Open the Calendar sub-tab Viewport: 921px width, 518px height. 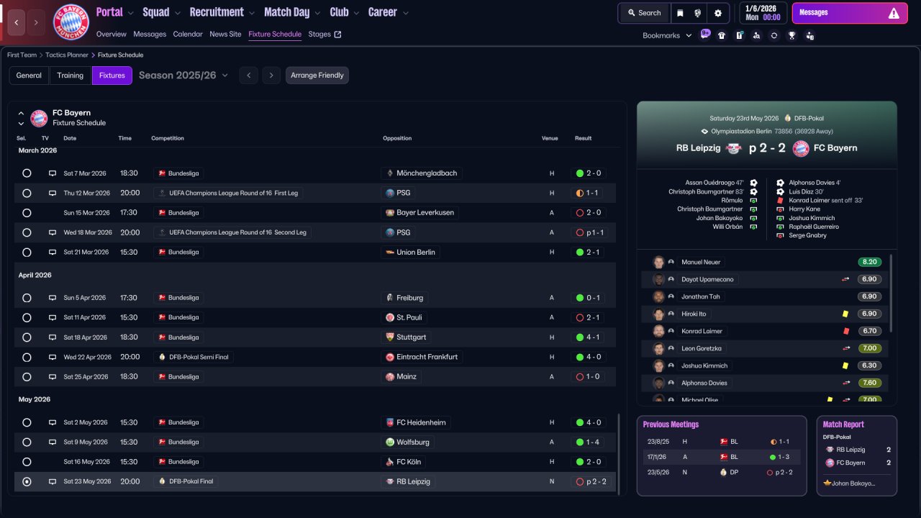tap(188, 34)
